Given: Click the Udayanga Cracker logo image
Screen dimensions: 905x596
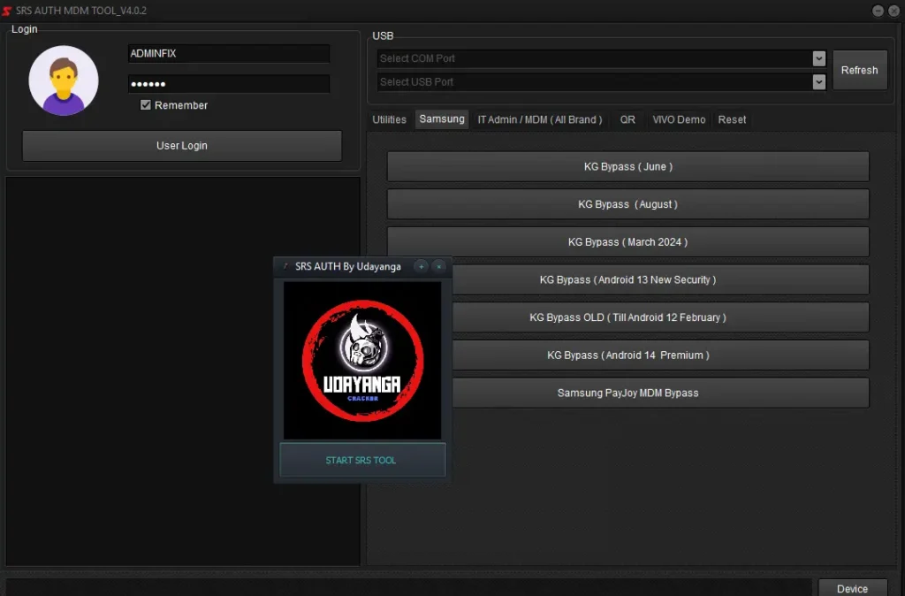Looking at the screenshot, I should point(362,361).
